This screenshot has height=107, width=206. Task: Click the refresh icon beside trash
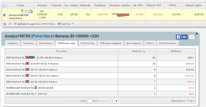point(10,24)
